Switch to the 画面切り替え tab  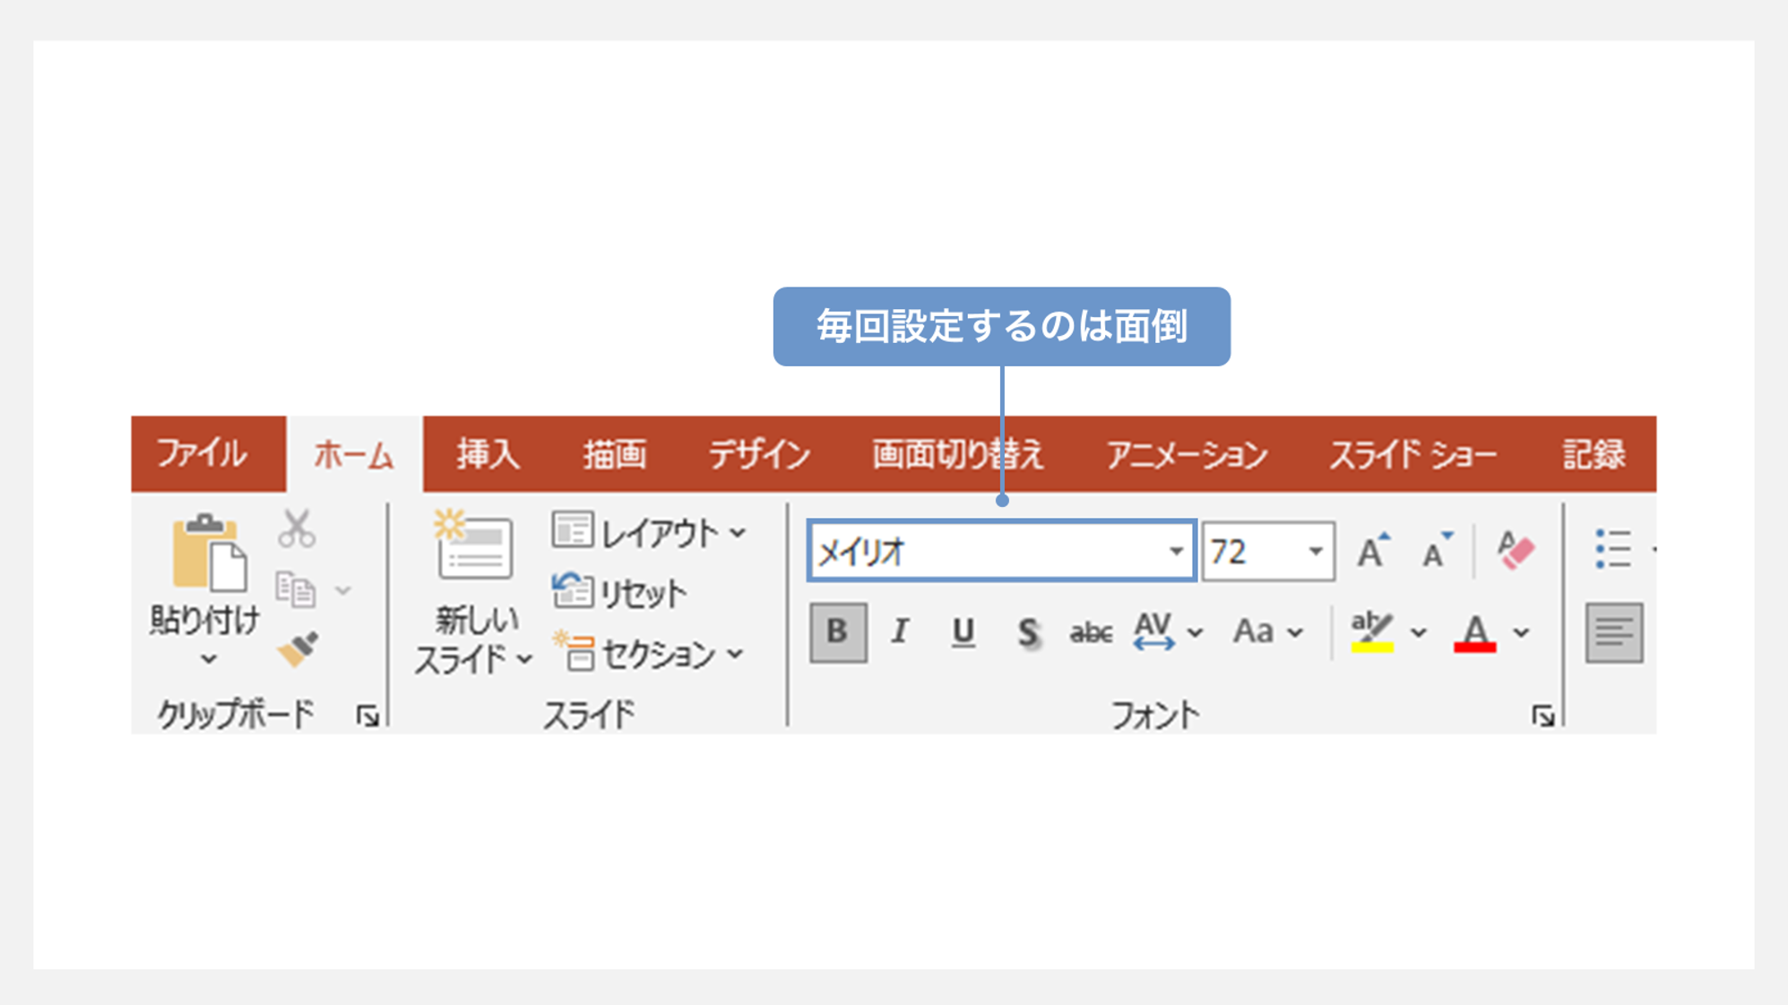pos(959,454)
